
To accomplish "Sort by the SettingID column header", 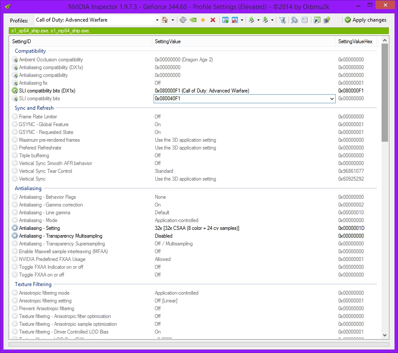I will [81, 41].
